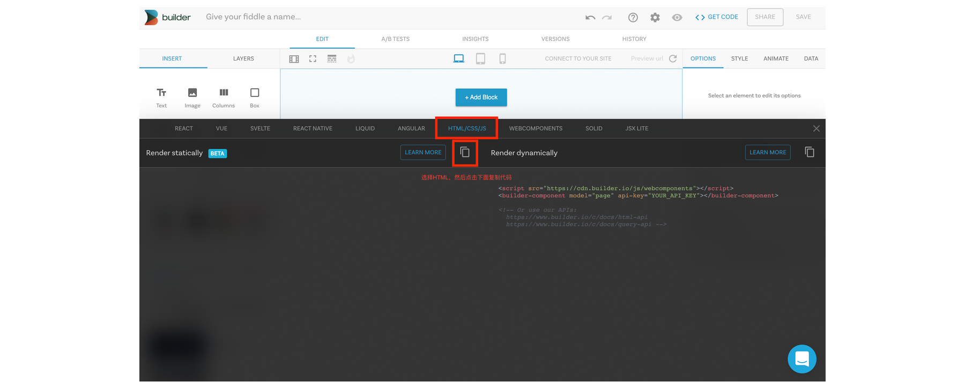The height and width of the screenshot is (389, 965).
Task: Select the LIQUID code tab
Action: pos(365,129)
